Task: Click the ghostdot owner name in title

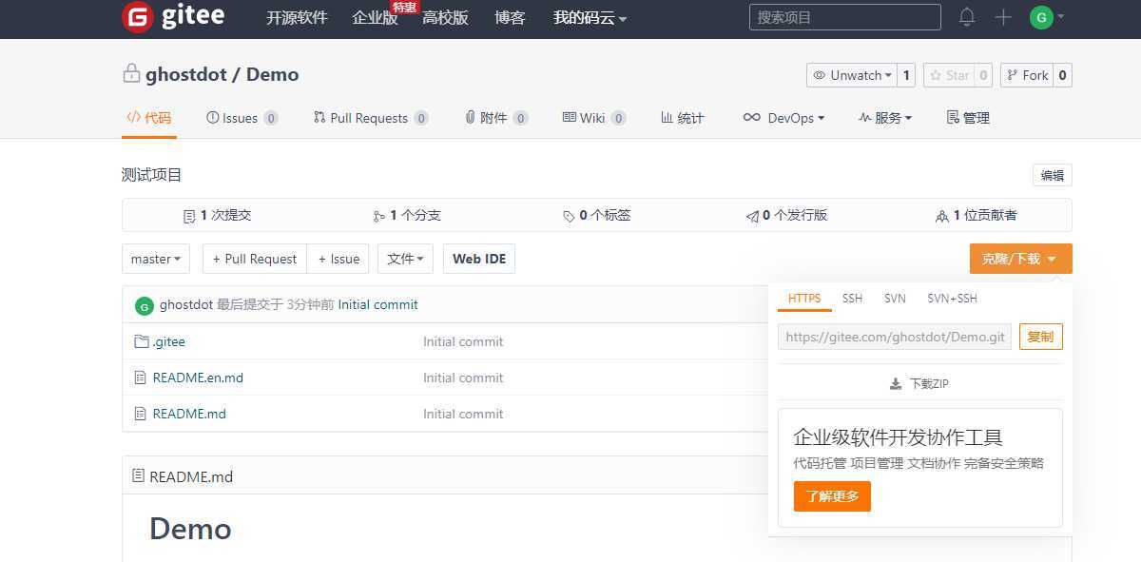Action: point(185,74)
